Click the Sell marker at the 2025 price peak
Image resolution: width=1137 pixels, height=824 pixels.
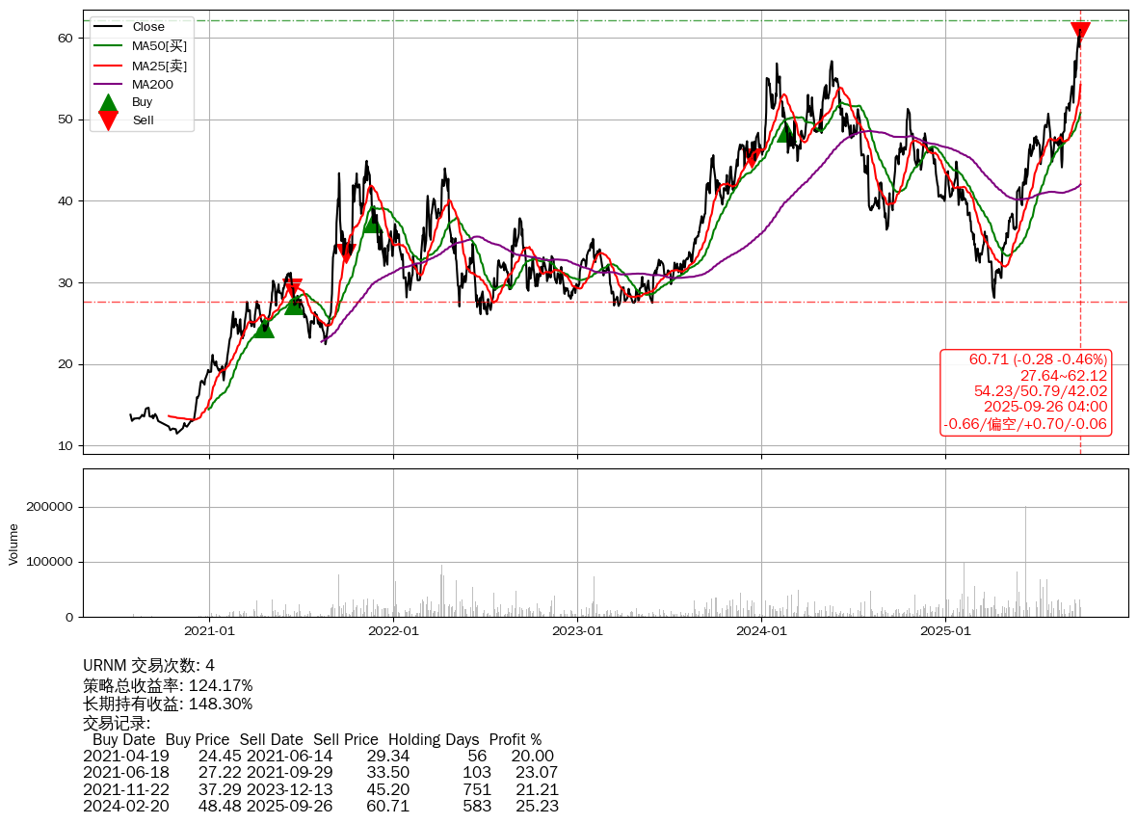pyautogui.click(x=1080, y=32)
